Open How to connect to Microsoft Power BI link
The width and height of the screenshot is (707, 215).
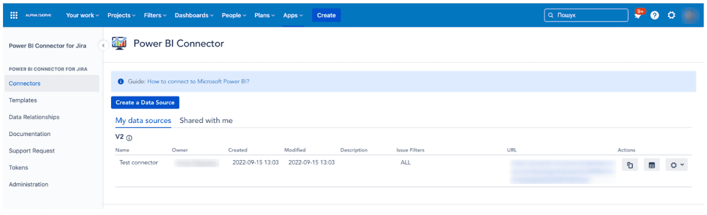[x=198, y=81]
